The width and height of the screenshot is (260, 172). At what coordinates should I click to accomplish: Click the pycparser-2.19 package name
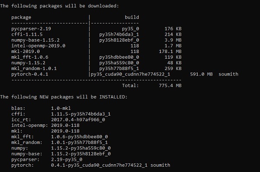pos(31,29)
